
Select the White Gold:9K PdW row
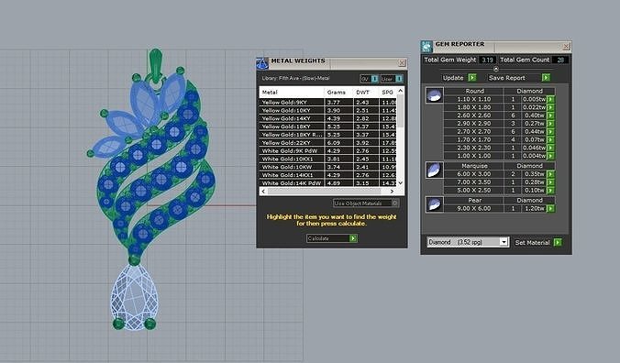327,151
